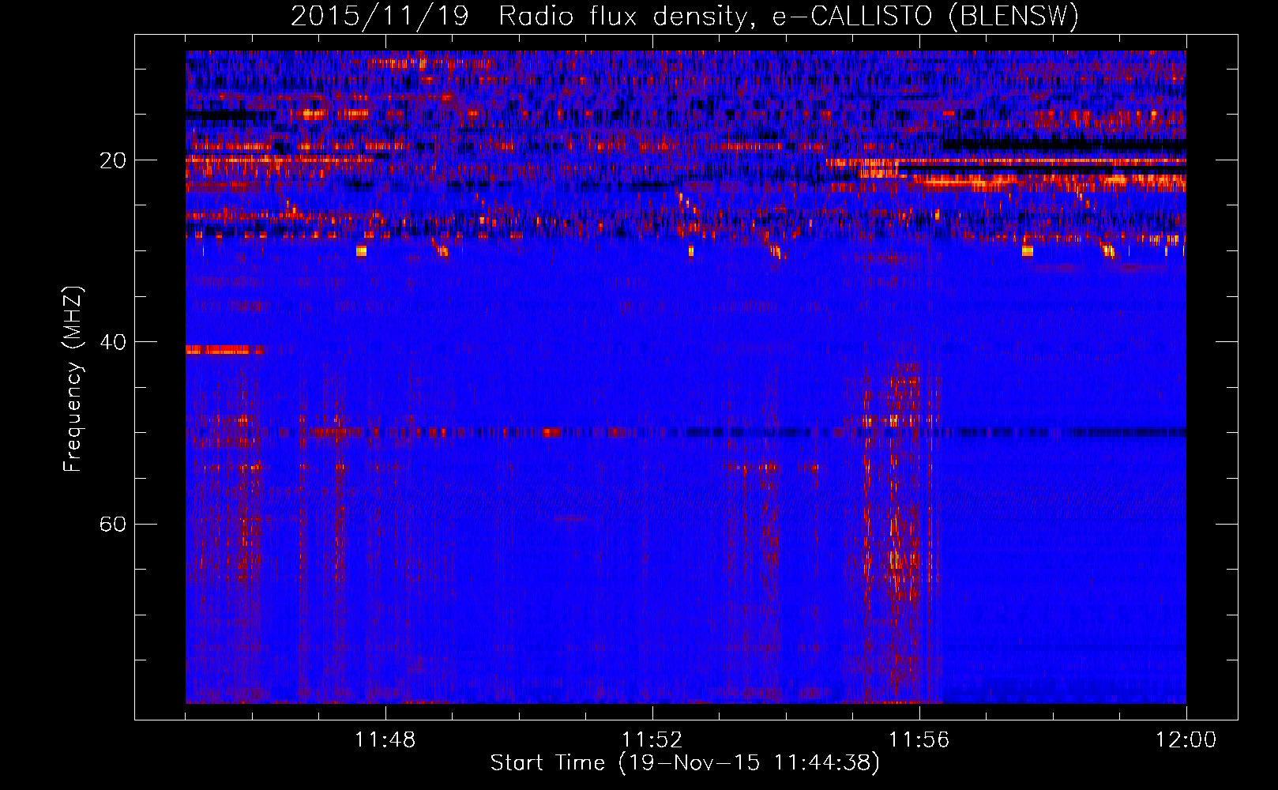
Task: Click the 40 MHz frequency tick label
Action: tap(113, 342)
